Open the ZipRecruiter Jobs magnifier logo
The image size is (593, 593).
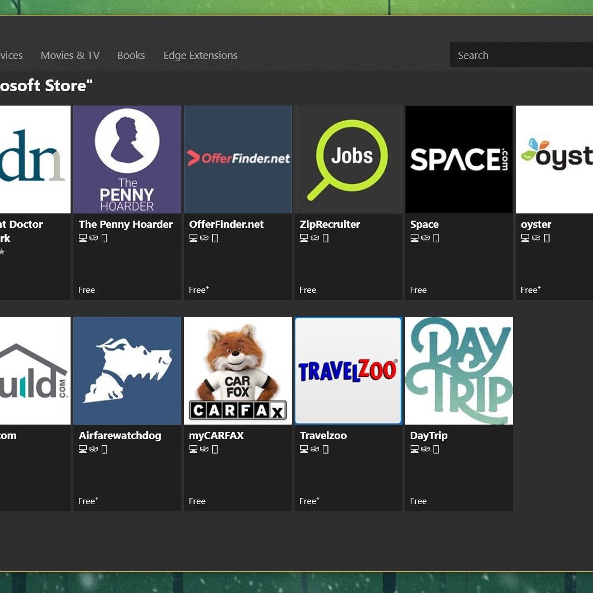tap(348, 159)
